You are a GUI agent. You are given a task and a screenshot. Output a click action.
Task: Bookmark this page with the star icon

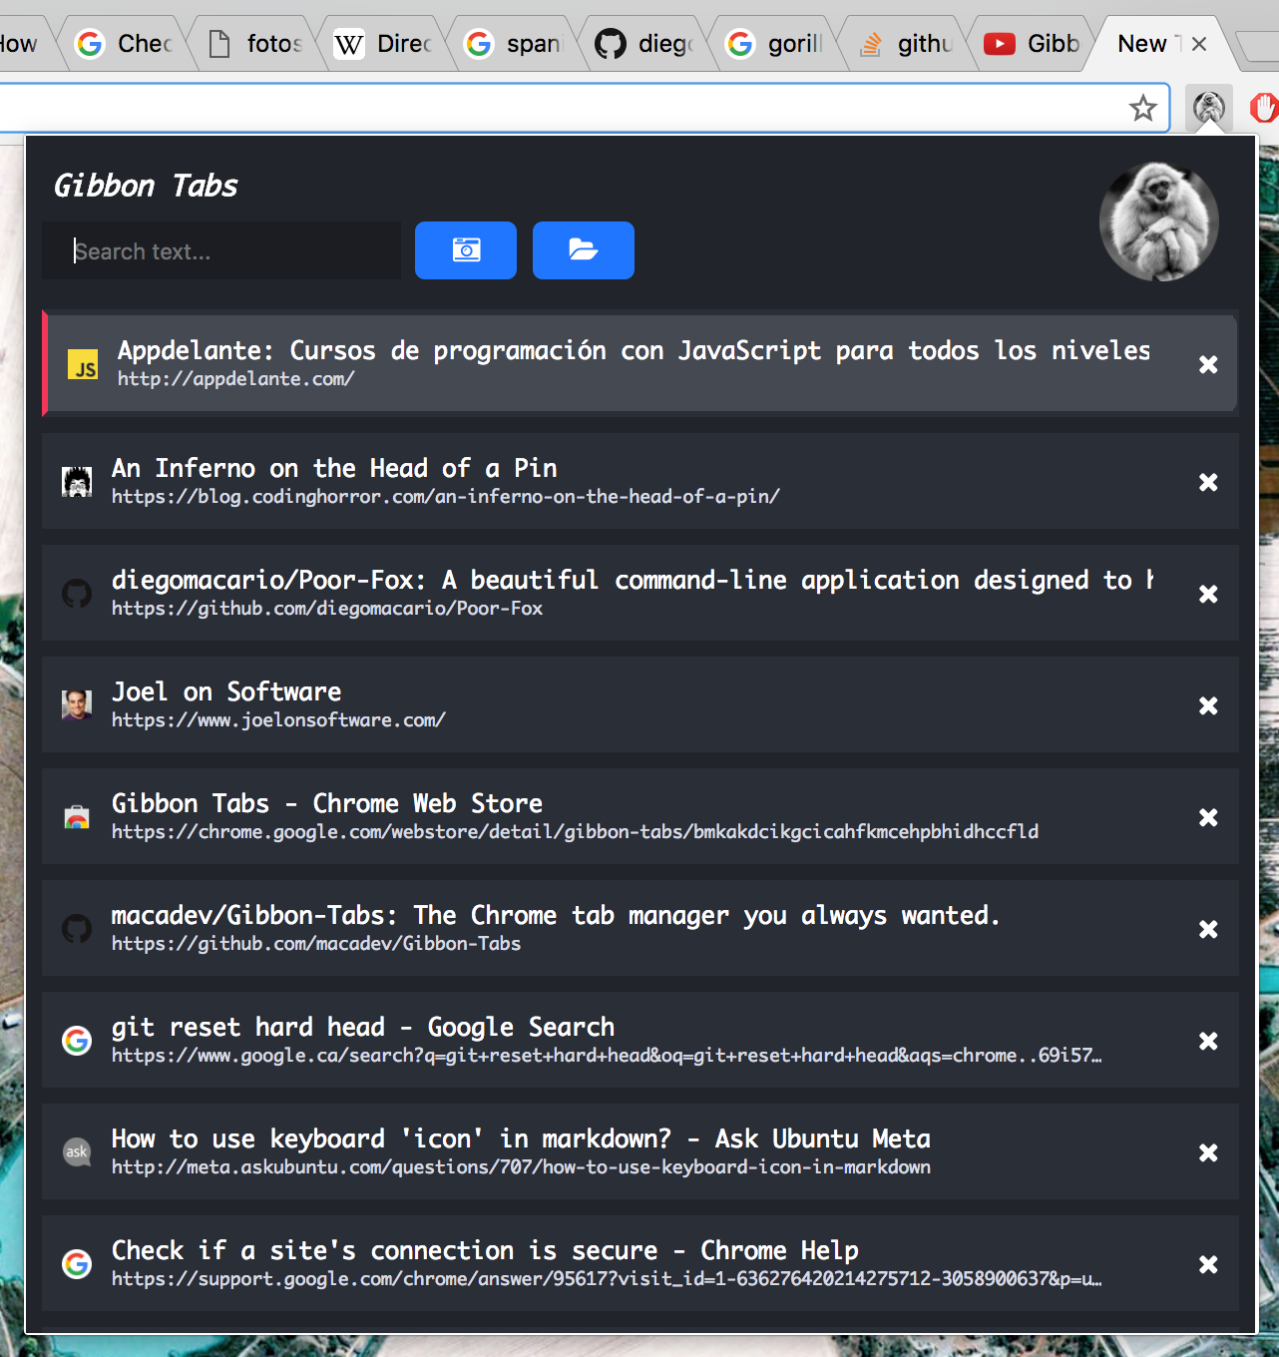(x=1142, y=108)
